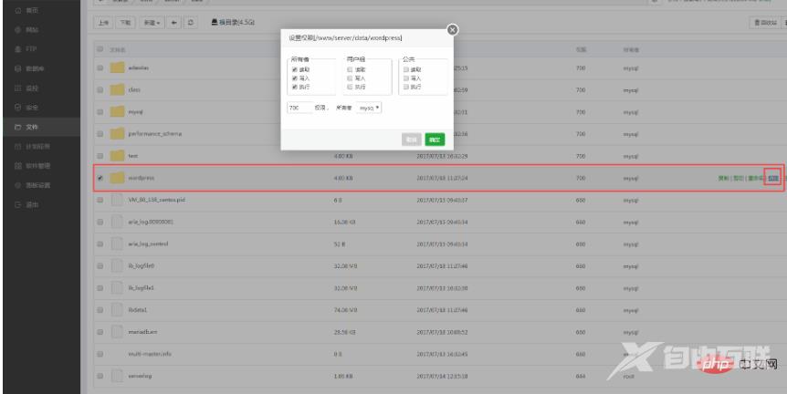Enable public execute permission checkbox
This screenshot has width=787, height=394.
405,87
